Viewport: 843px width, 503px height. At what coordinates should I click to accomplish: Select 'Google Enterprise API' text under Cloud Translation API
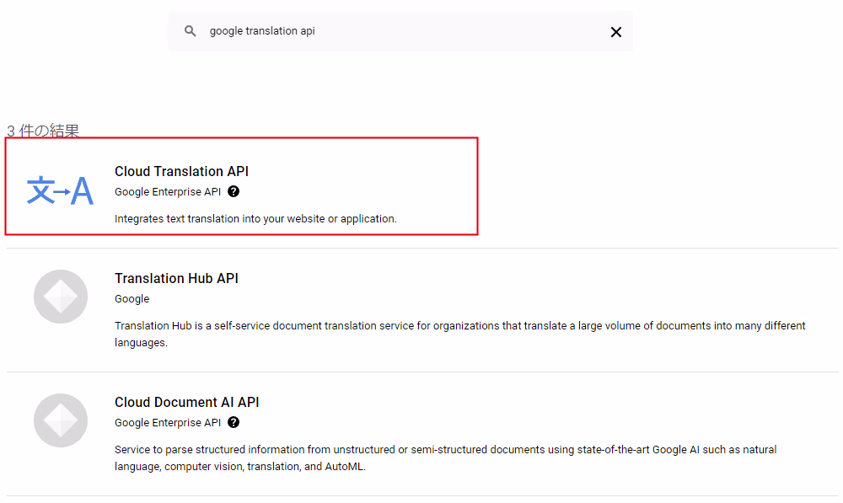coord(168,192)
